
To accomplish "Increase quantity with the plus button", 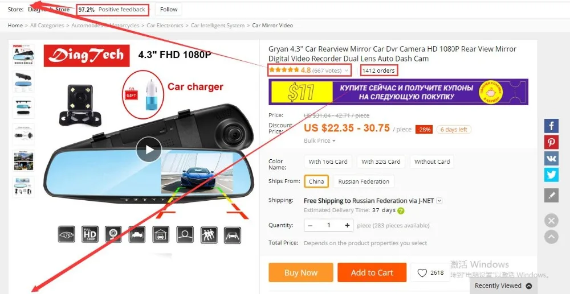I will pos(347,226).
